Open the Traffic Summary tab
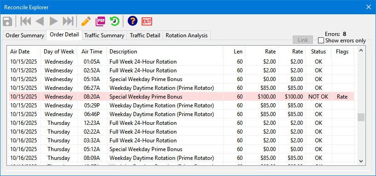The height and width of the screenshot is (176, 376). point(104,35)
